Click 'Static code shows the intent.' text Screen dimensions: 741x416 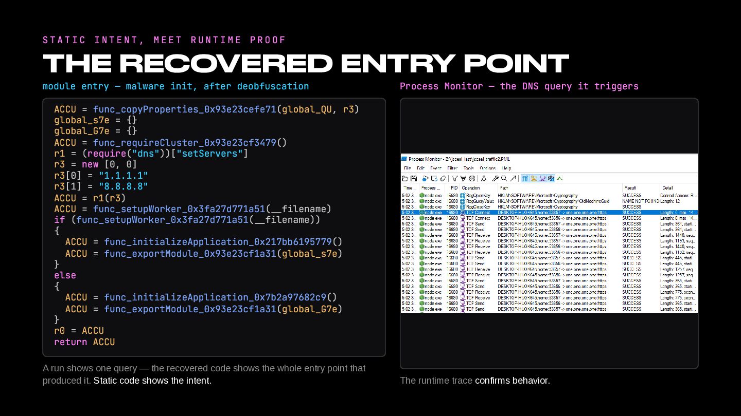tap(152, 381)
